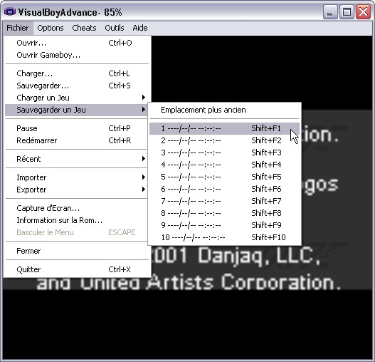Screen dimensions: 375x362
Task: Save to slot 10 (Shift+F10)
Action: click(224, 237)
